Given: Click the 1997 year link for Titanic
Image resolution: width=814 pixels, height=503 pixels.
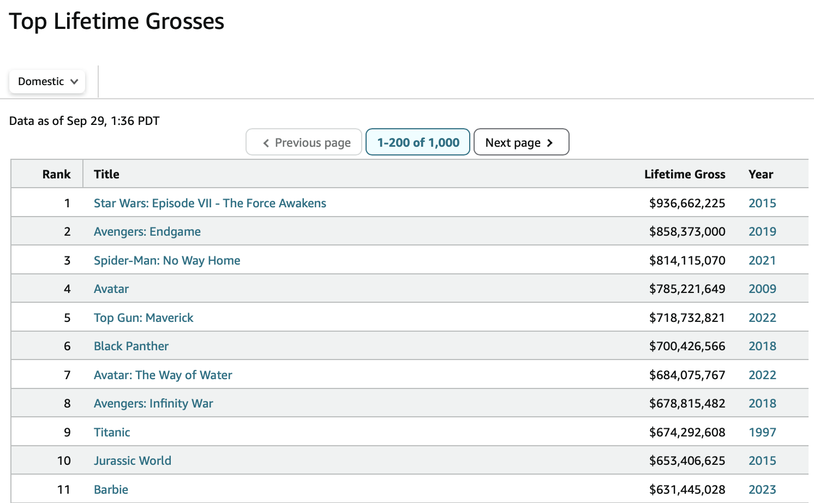Looking at the screenshot, I should (x=762, y=433).
